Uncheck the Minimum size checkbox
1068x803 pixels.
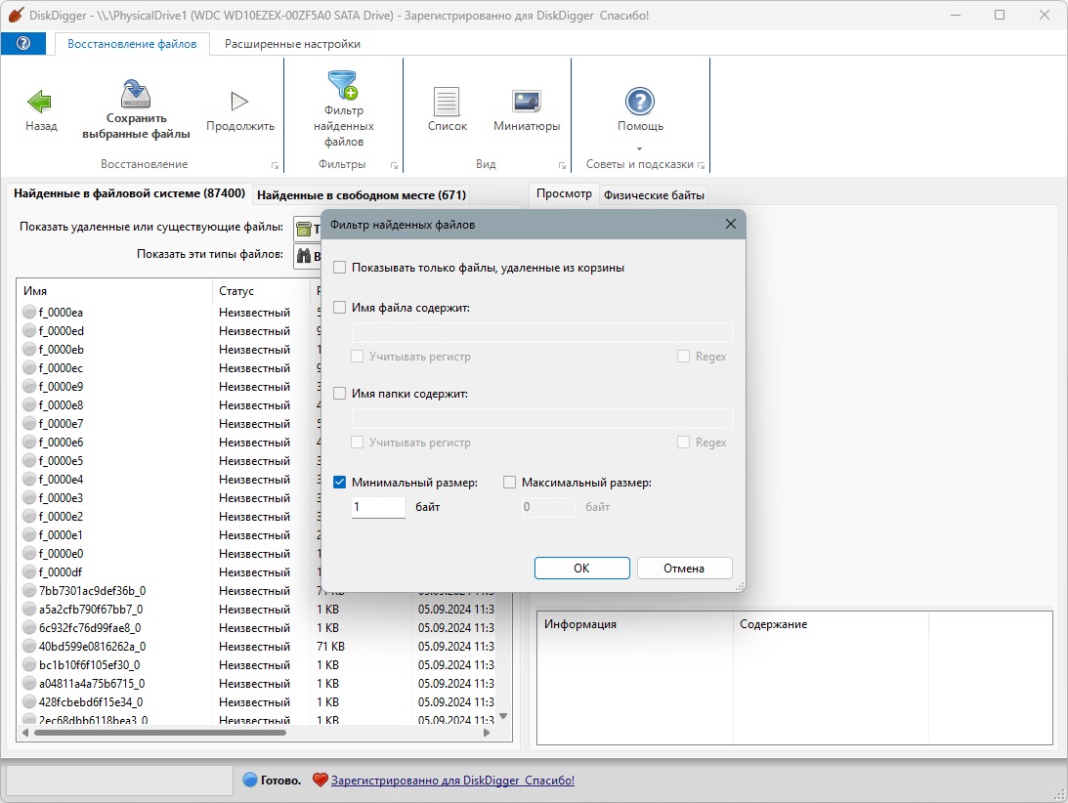[340, 483]
